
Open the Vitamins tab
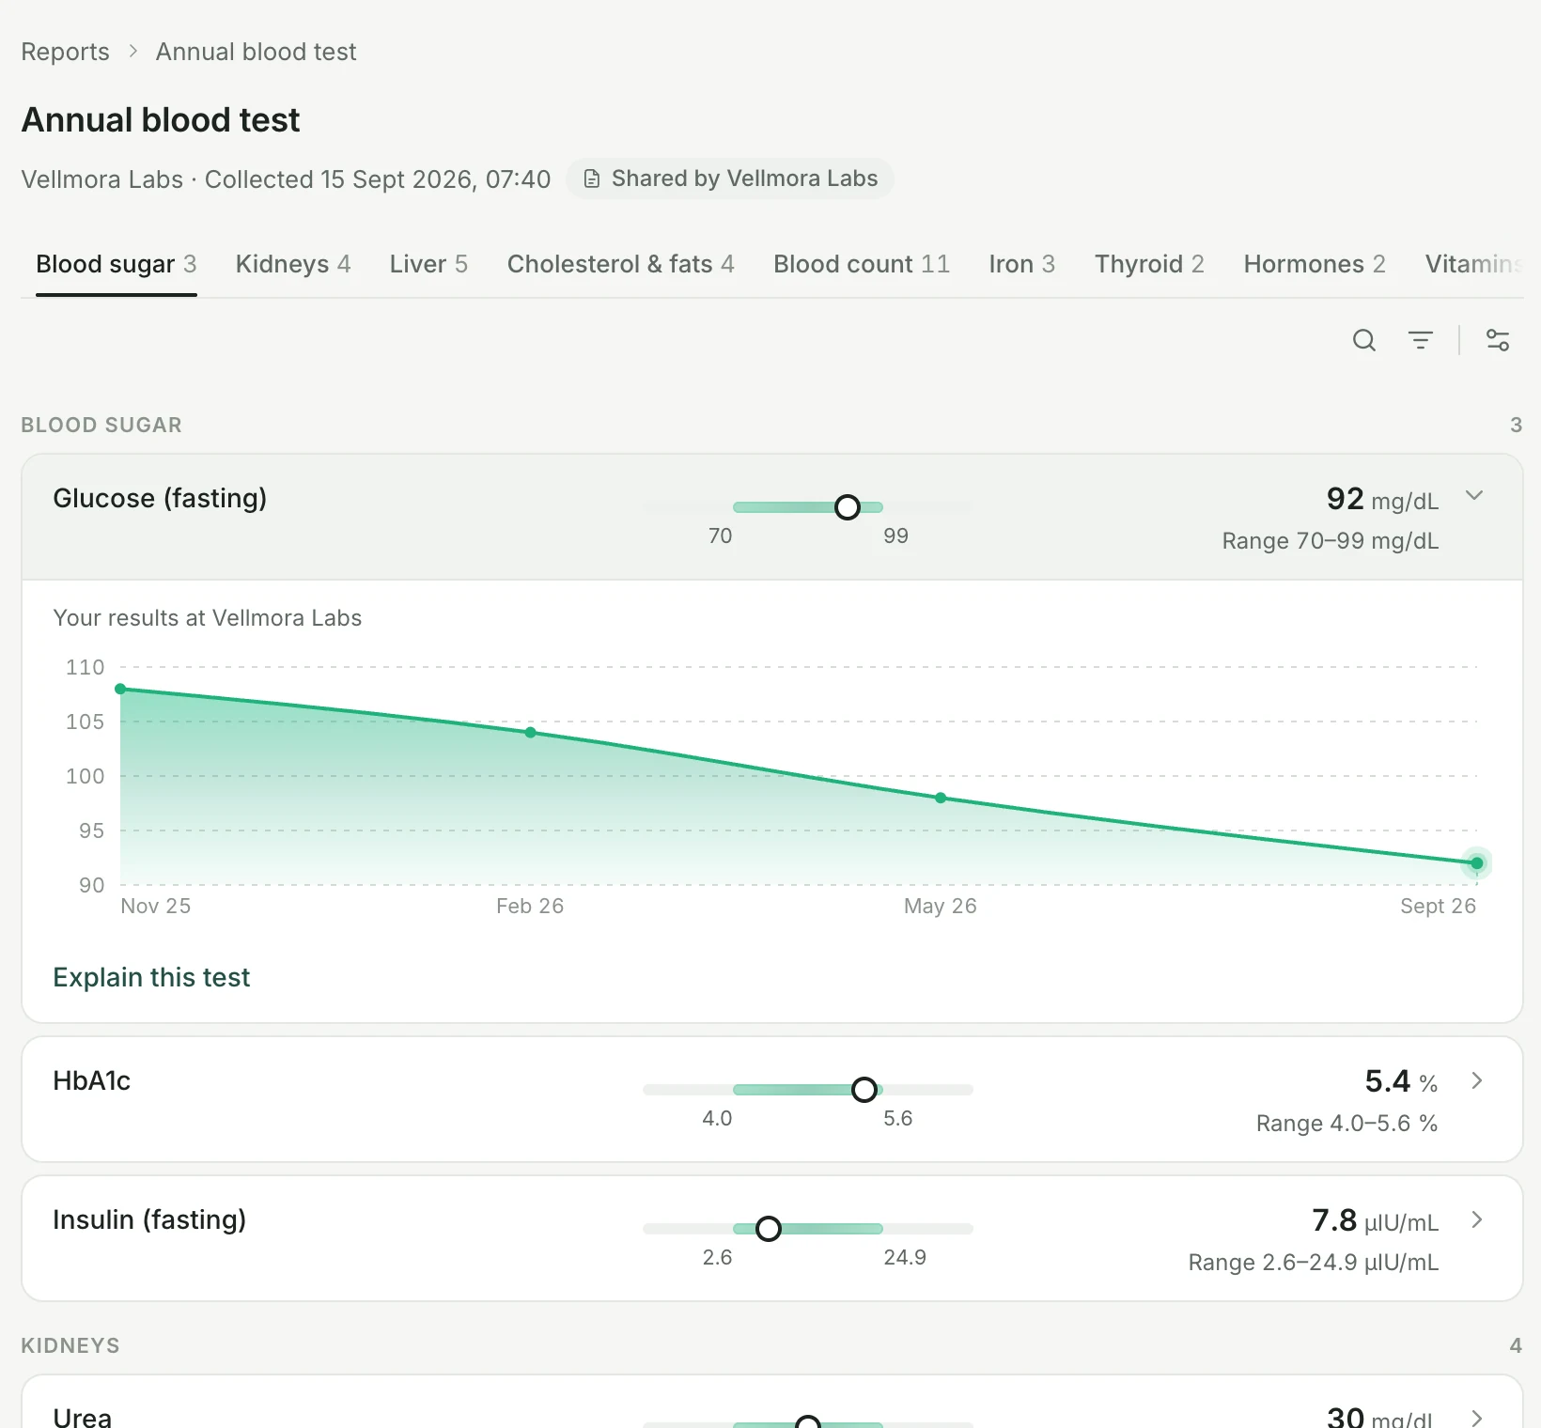pos(1473,264)
